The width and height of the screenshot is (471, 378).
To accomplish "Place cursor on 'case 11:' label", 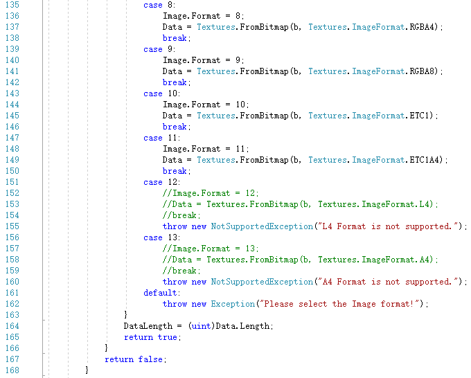I will pyautogui.click(x=162, y=138).
